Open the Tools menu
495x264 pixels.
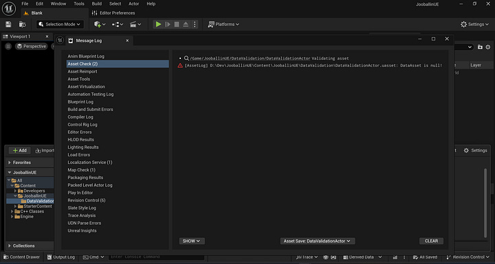[79, 4]
